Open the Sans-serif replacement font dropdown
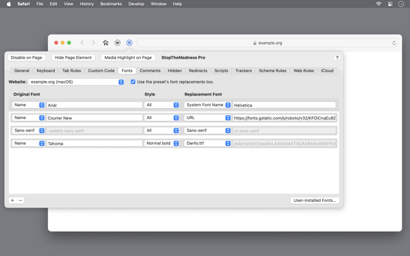This screenshot has height=256, width=410. pyautogui.click(x=207, y=131)
